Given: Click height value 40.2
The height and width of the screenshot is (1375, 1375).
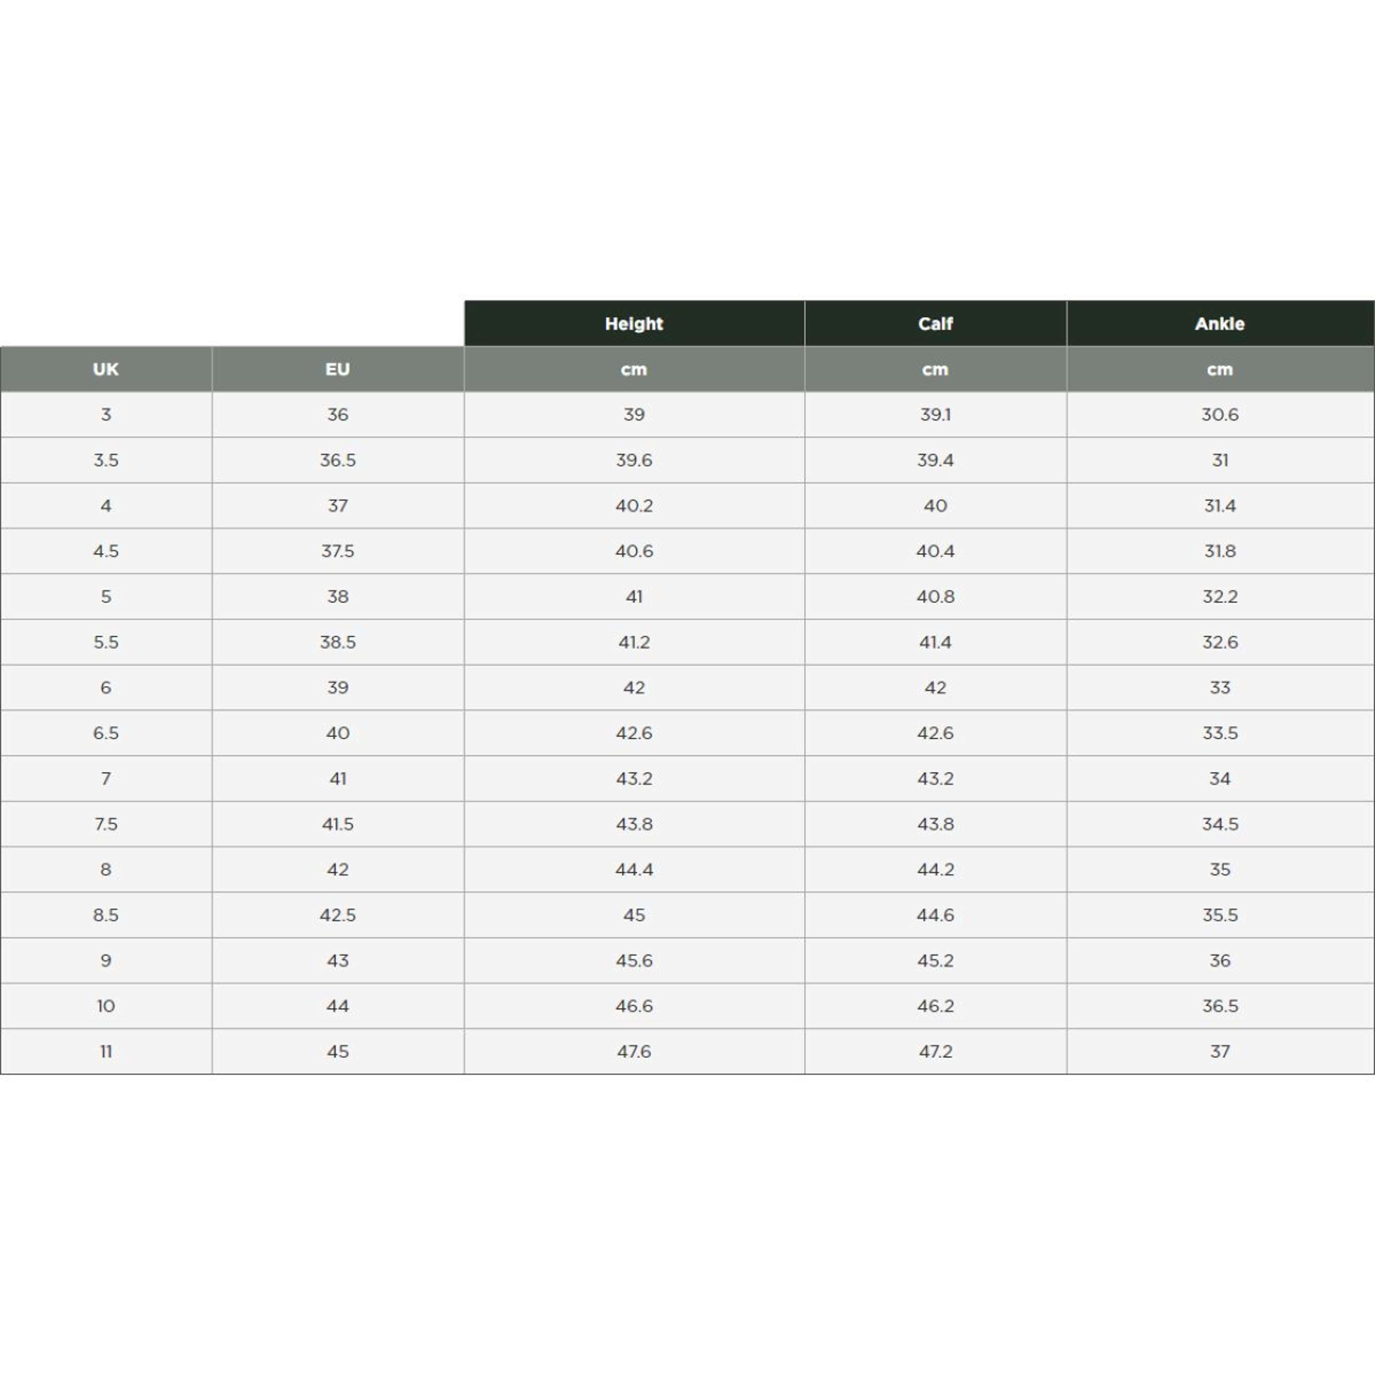Looking at the screenshot, I should pyautogui.click(x=634, y=506).
